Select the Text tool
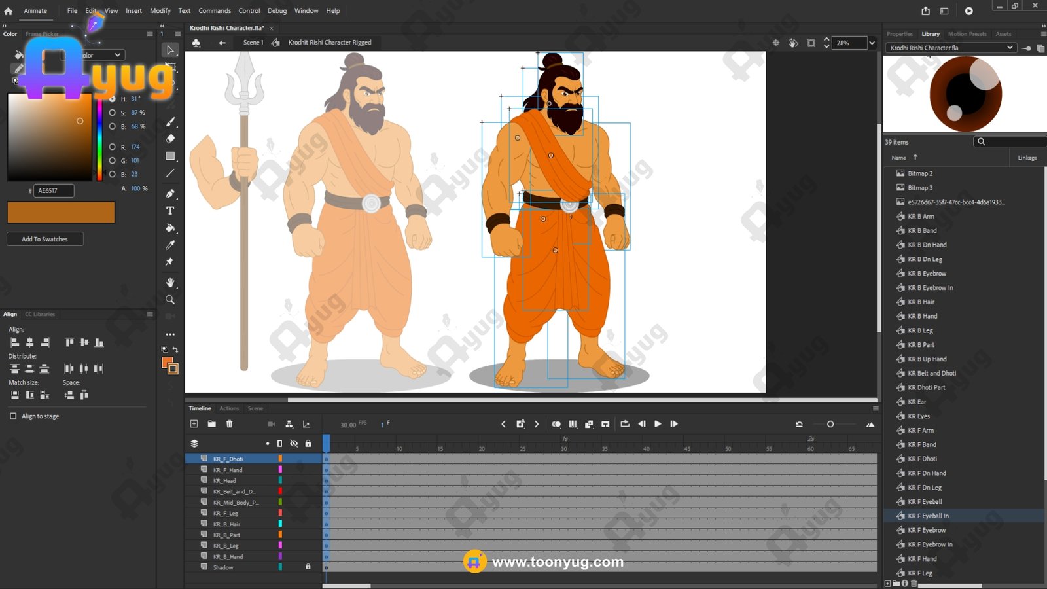1047x589 pixels. click(170, 211)
